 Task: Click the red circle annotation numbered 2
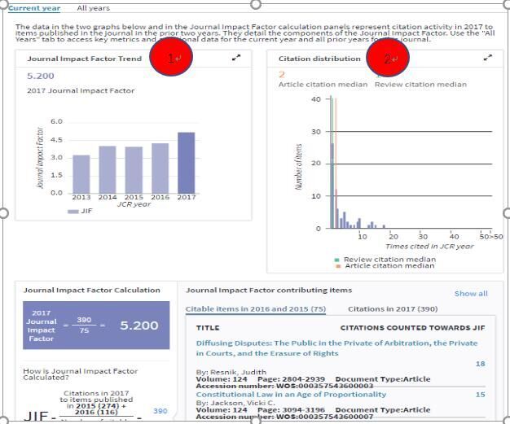[387, 59]
